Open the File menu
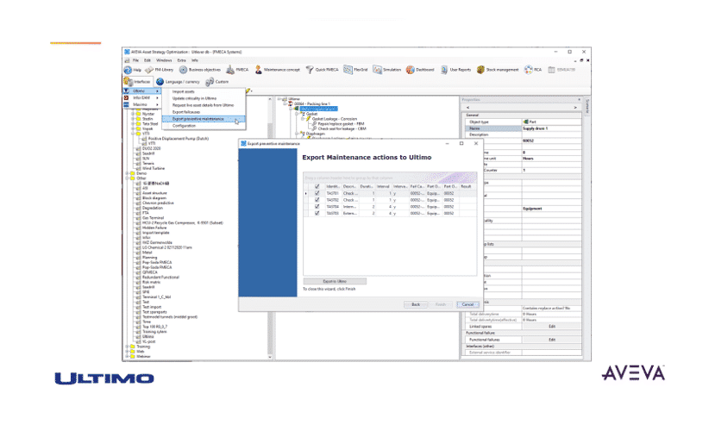Image resolution: width=715 pixels, height=431 pixels. coord(135,60)
